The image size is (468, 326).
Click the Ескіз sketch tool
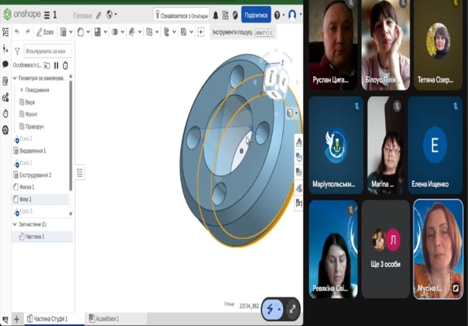(x=45, y=32)
